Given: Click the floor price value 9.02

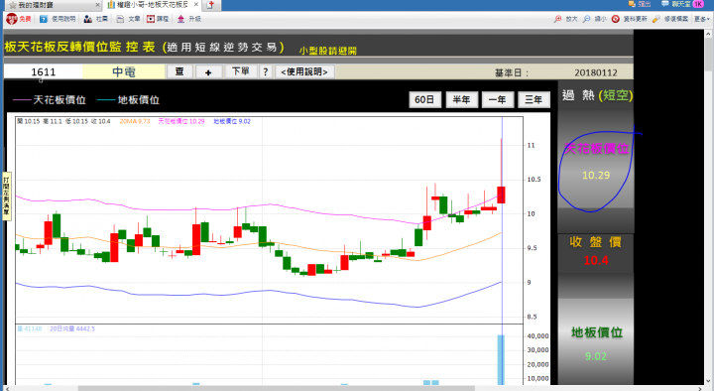Looking at the screenshot, I should point(596,356).
